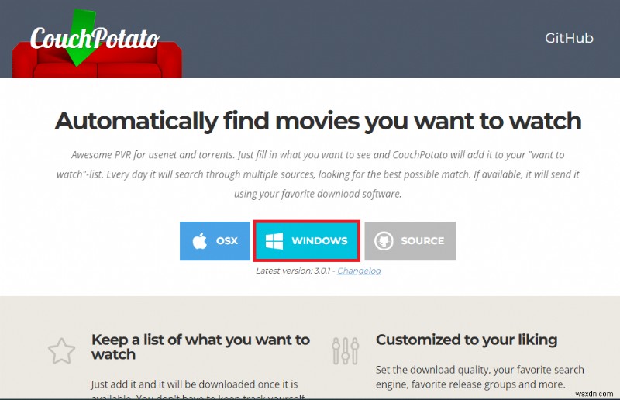Download the OSX version

215,241
